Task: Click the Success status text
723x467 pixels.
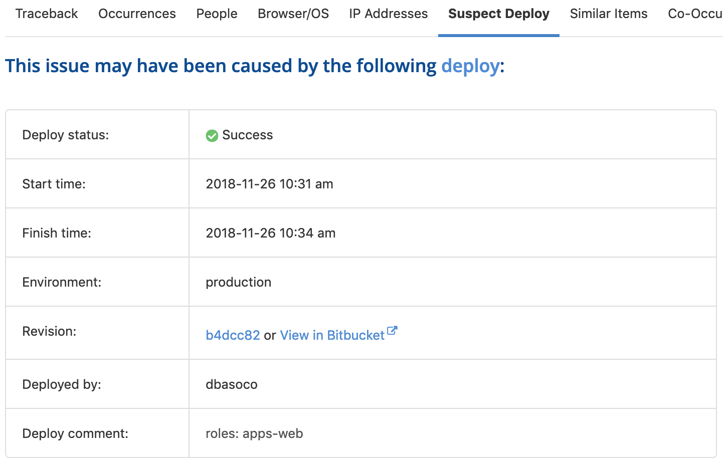Action: pyautogui.click(x=247, y=135)
